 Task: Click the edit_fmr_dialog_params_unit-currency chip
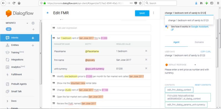(x=186, y=105)
